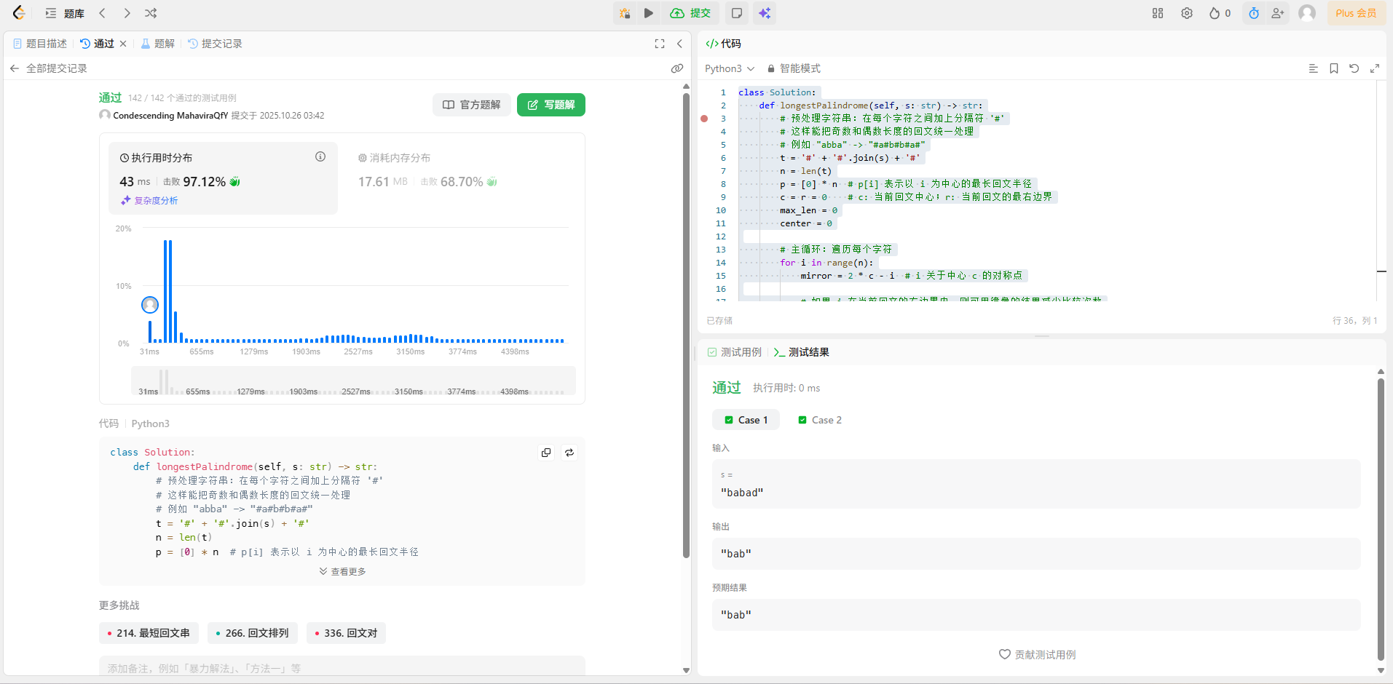Switch to the 测试用例 tab
The height and width of the screenshot is (684, 1393).
[x=734, y=352]
